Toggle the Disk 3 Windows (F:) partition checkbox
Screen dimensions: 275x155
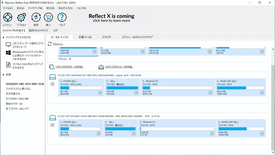coord(212,133)
